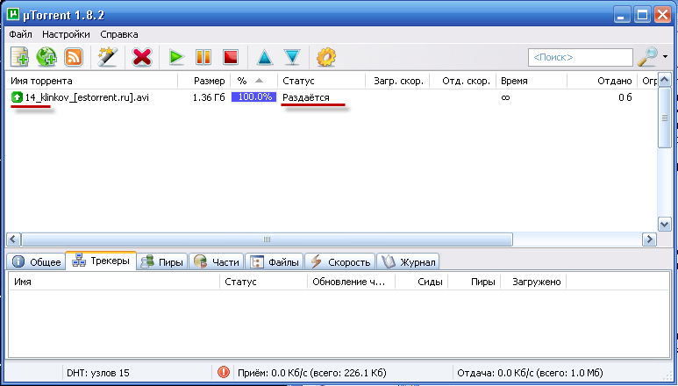Sort by Имя торрента column header
Image resolution: width=678 pixels, height=386 pixels.
coord(91,81)
